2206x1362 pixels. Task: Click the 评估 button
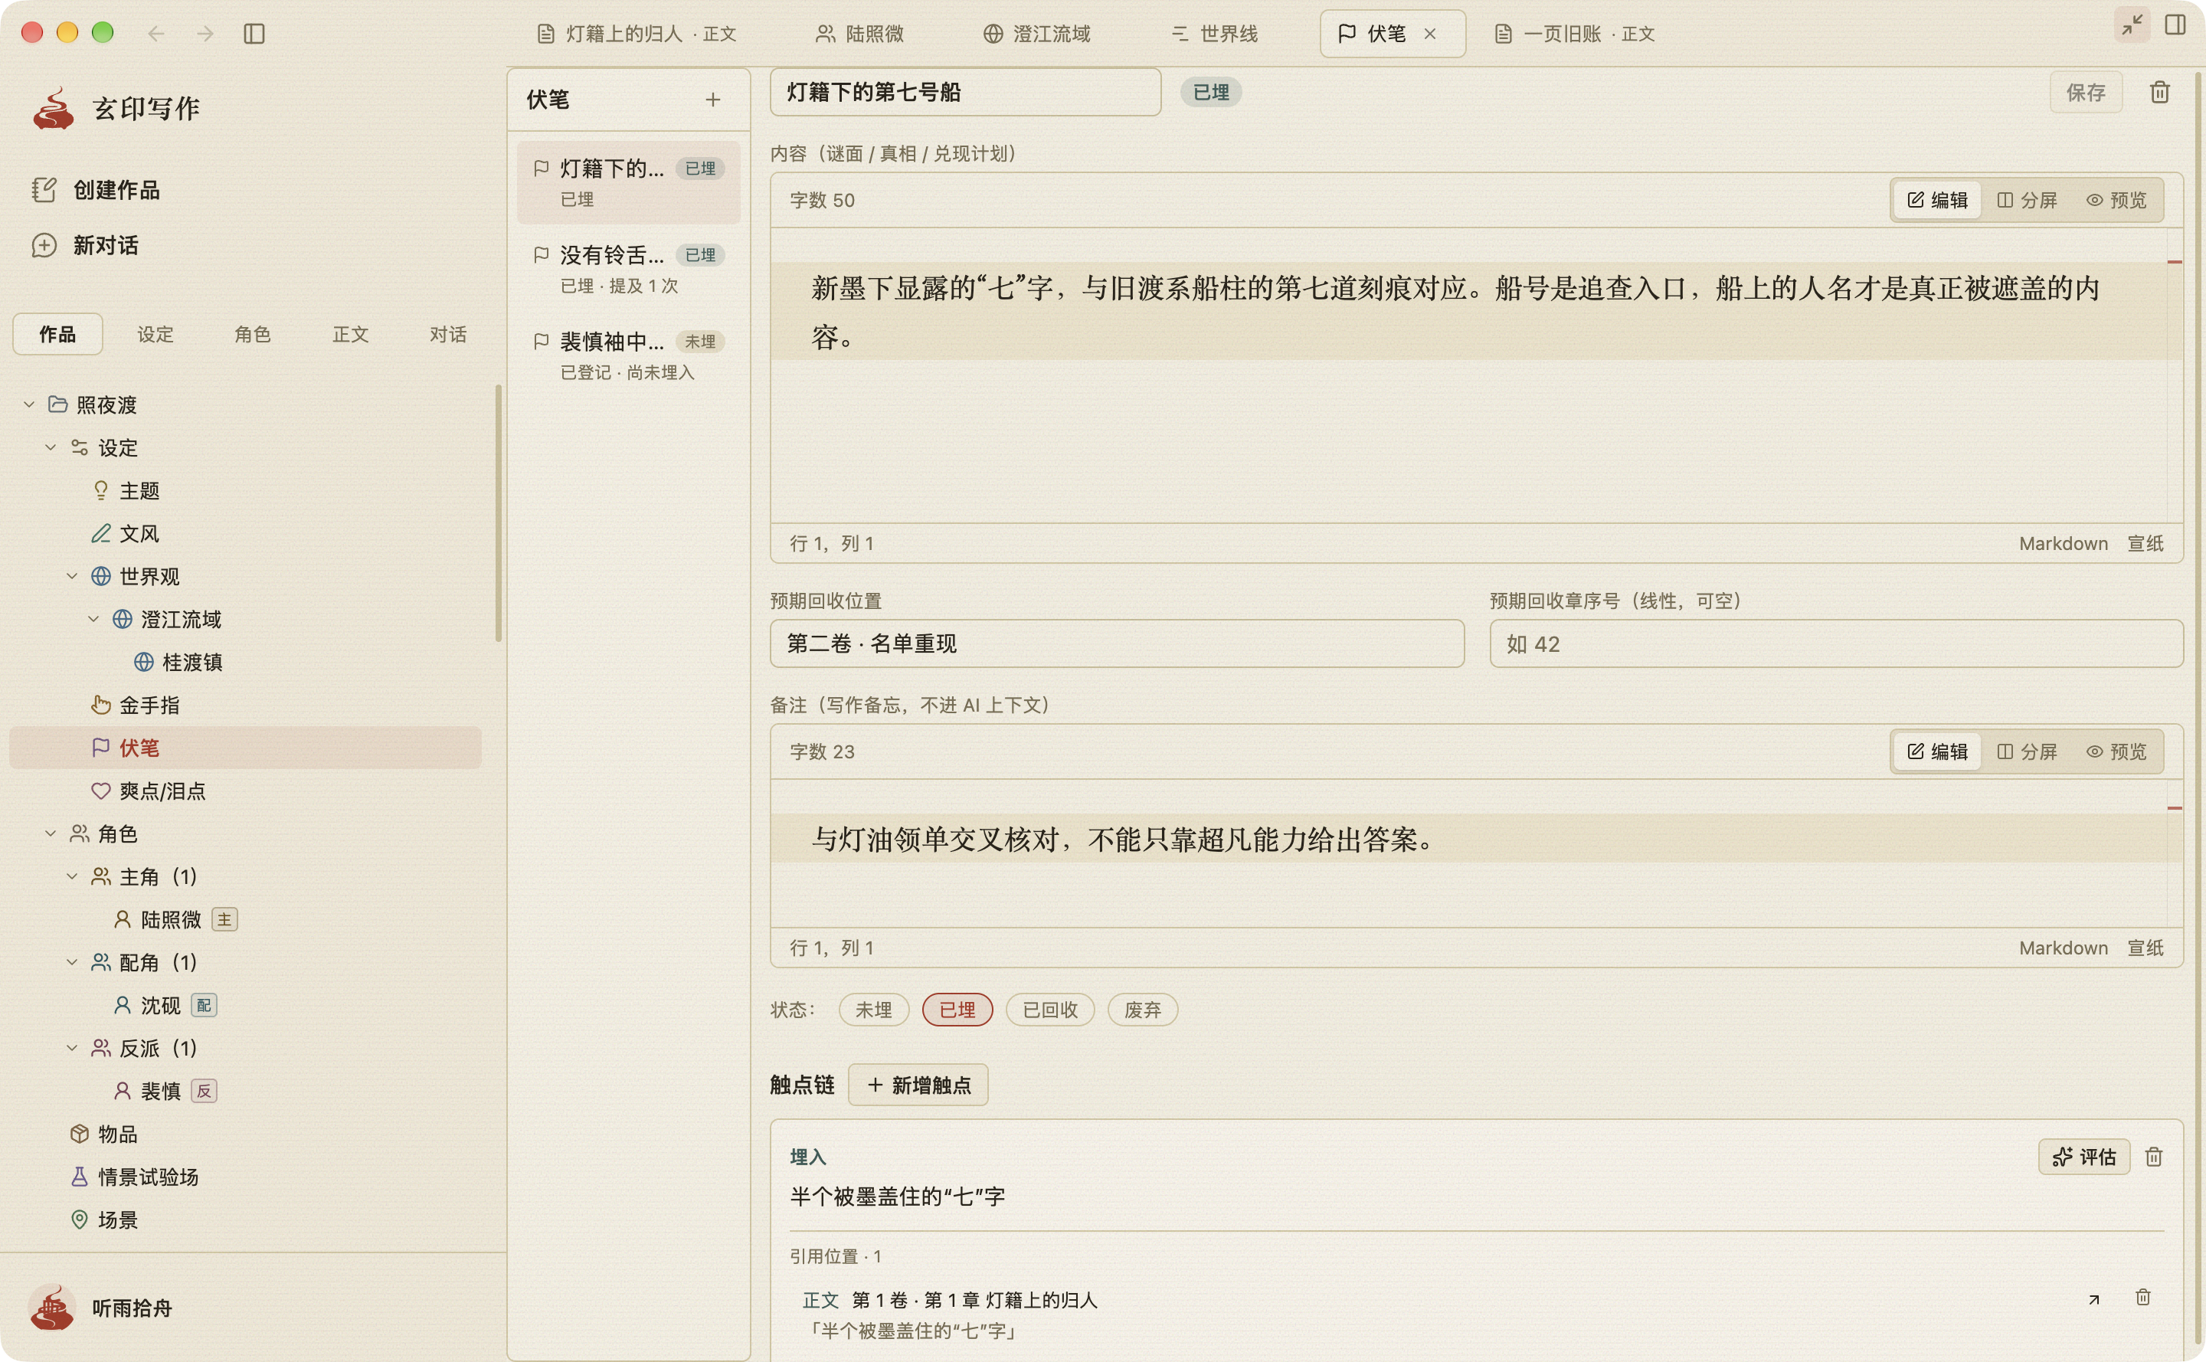pos(2083,1157)
